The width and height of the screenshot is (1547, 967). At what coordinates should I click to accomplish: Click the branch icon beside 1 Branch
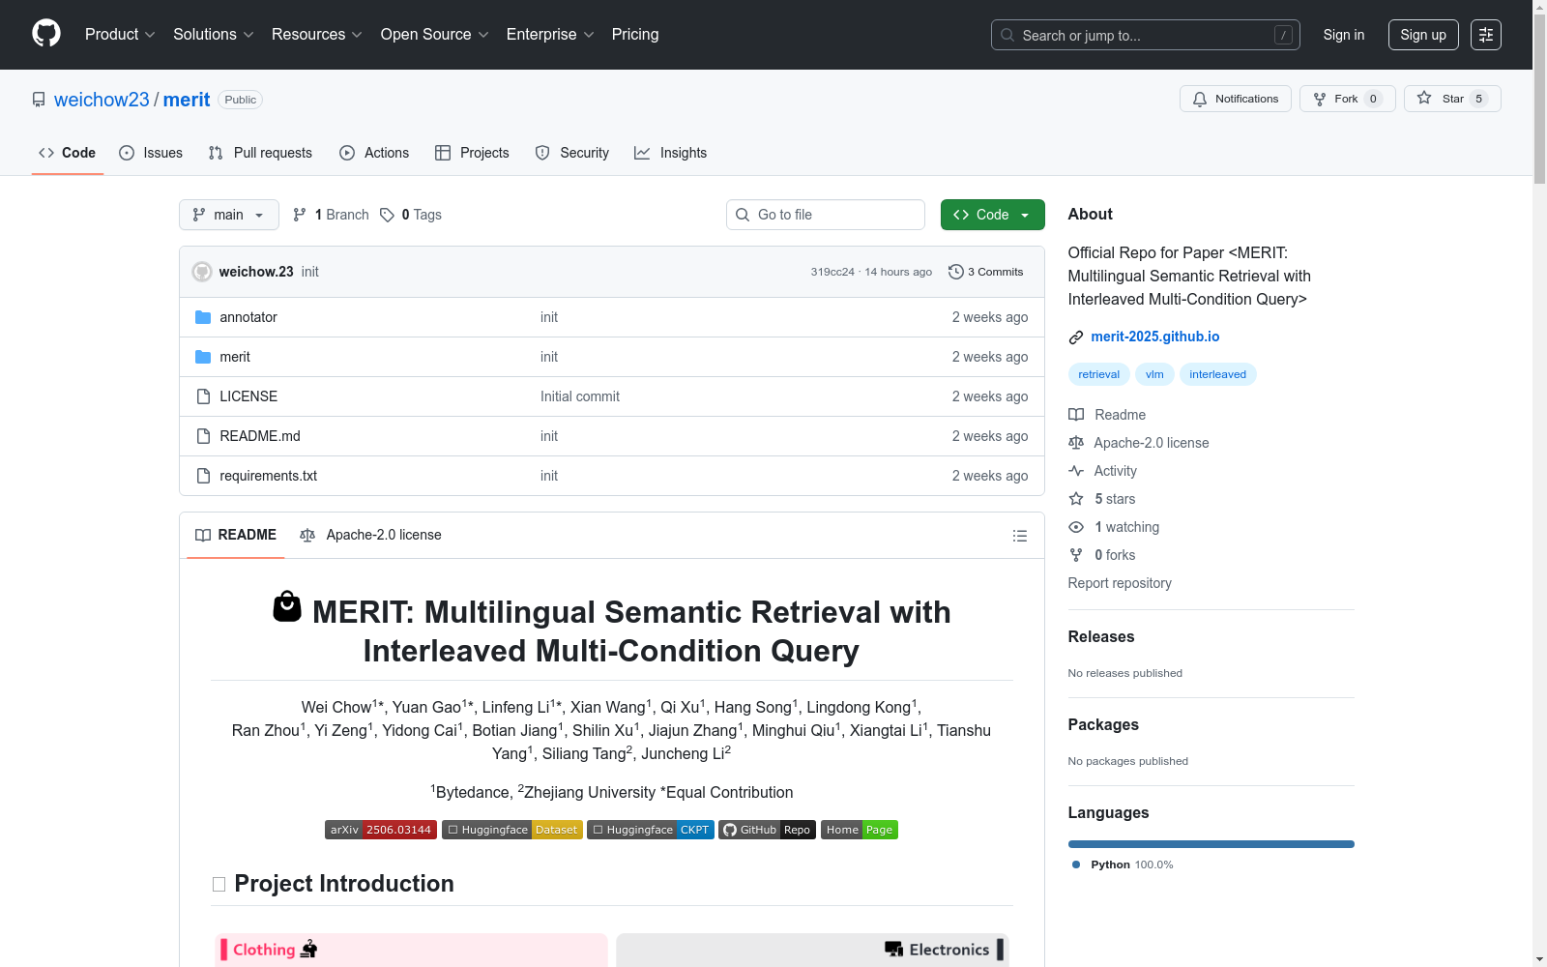coord(300,215)
